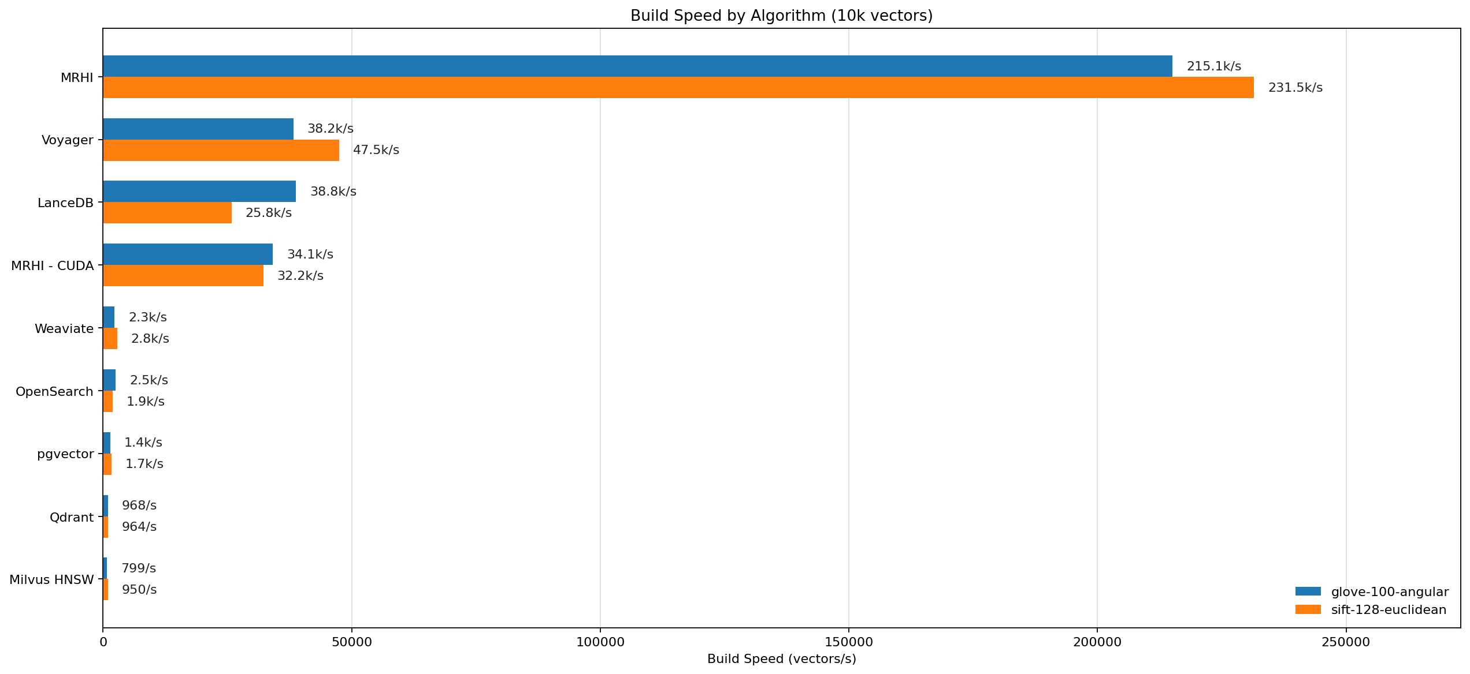Click the orange Weaviate bar
Viewport: 1470px width, 674px height.
pyautogui.click(x=110, y=339)
